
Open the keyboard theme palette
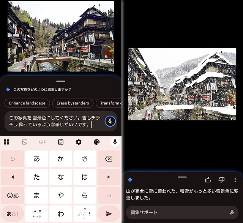coord(96,142)
